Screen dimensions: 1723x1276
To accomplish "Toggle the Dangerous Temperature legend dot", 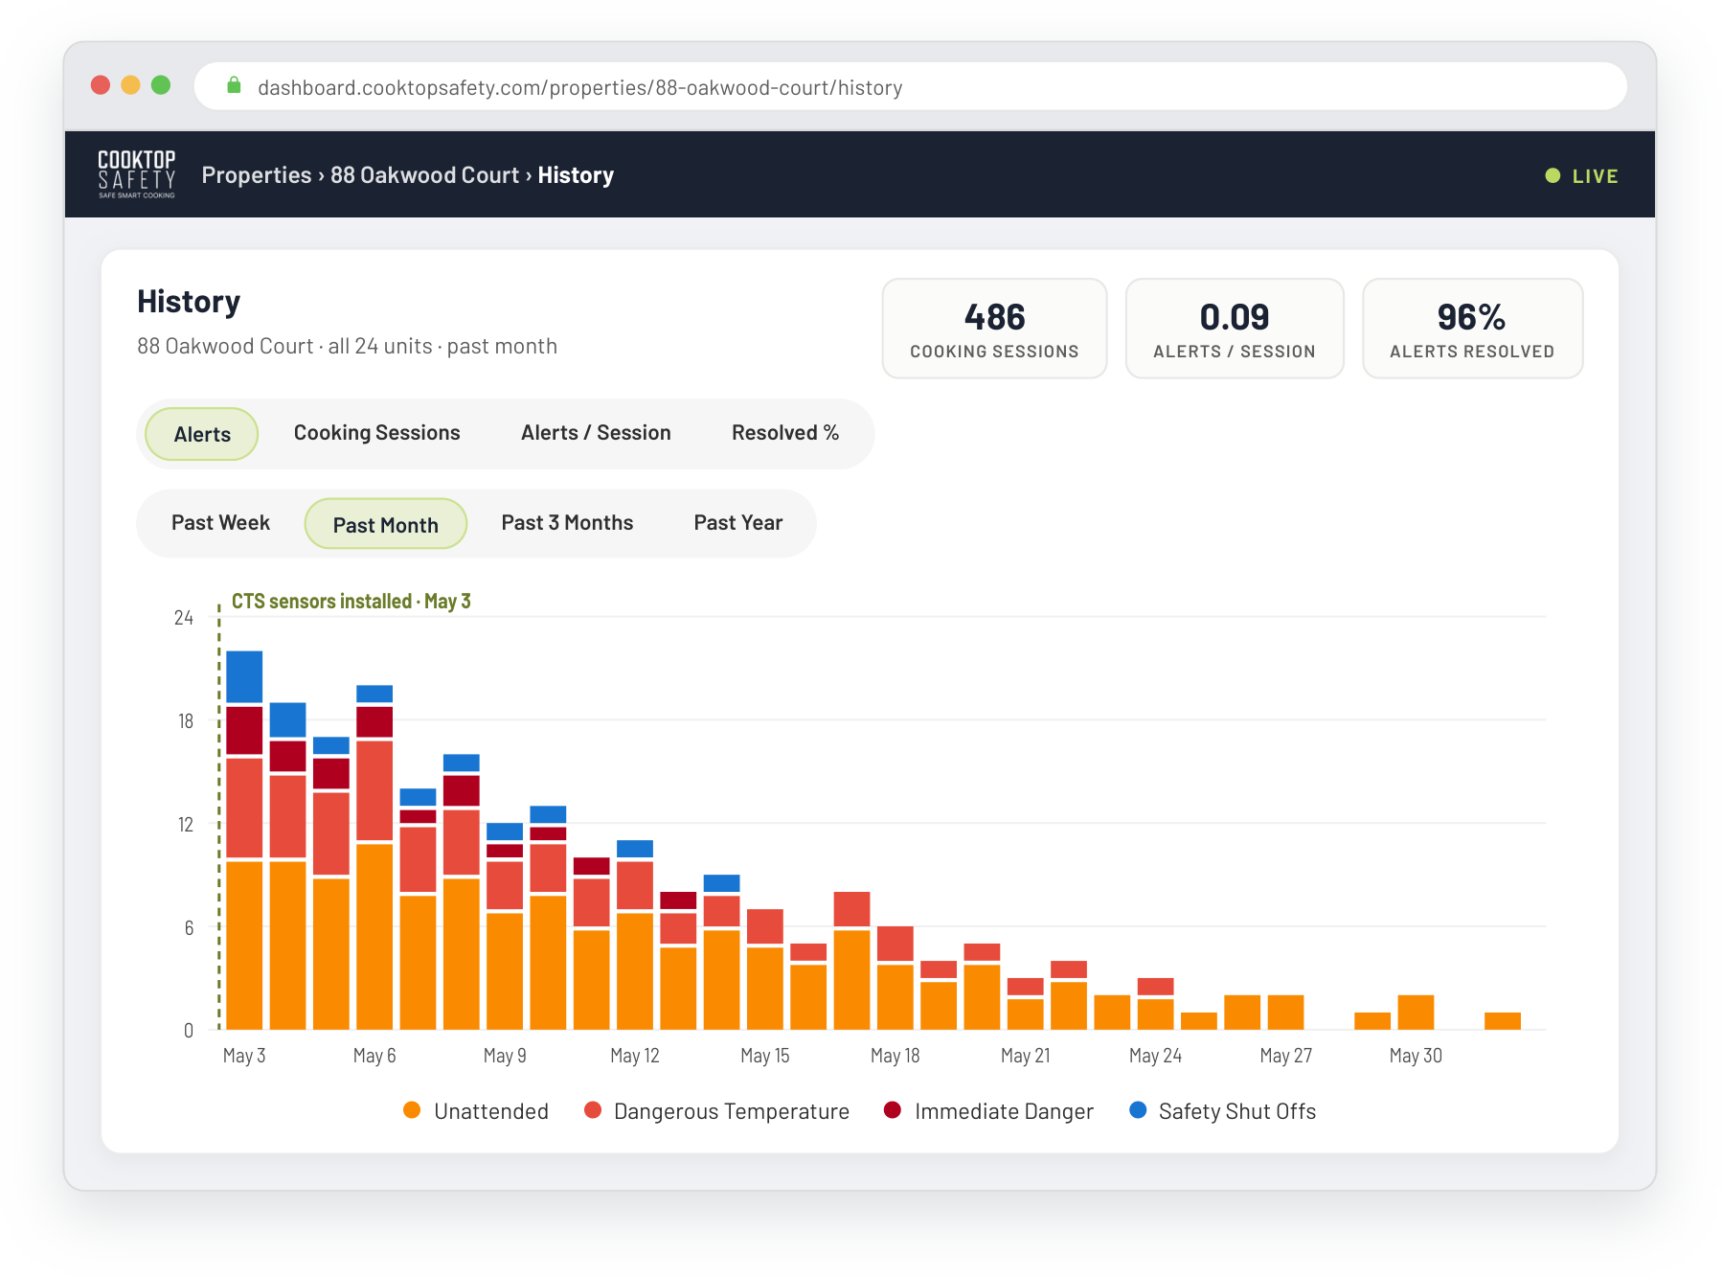I will pos(593,1110).
